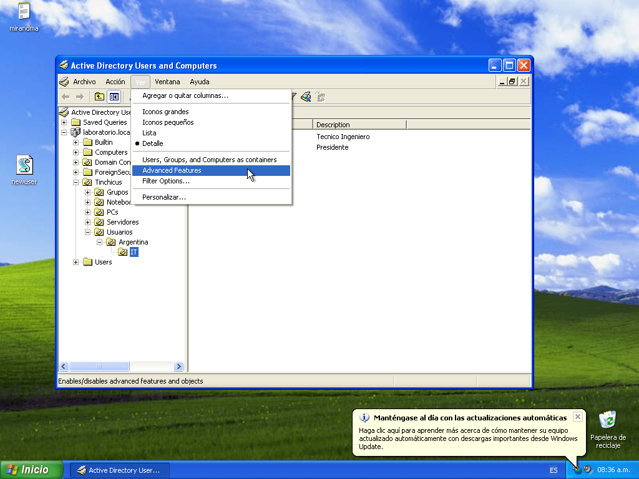This screenshot has width=639, height=479.
Task: Open the Archivo menu
Action: pos(84,82)
